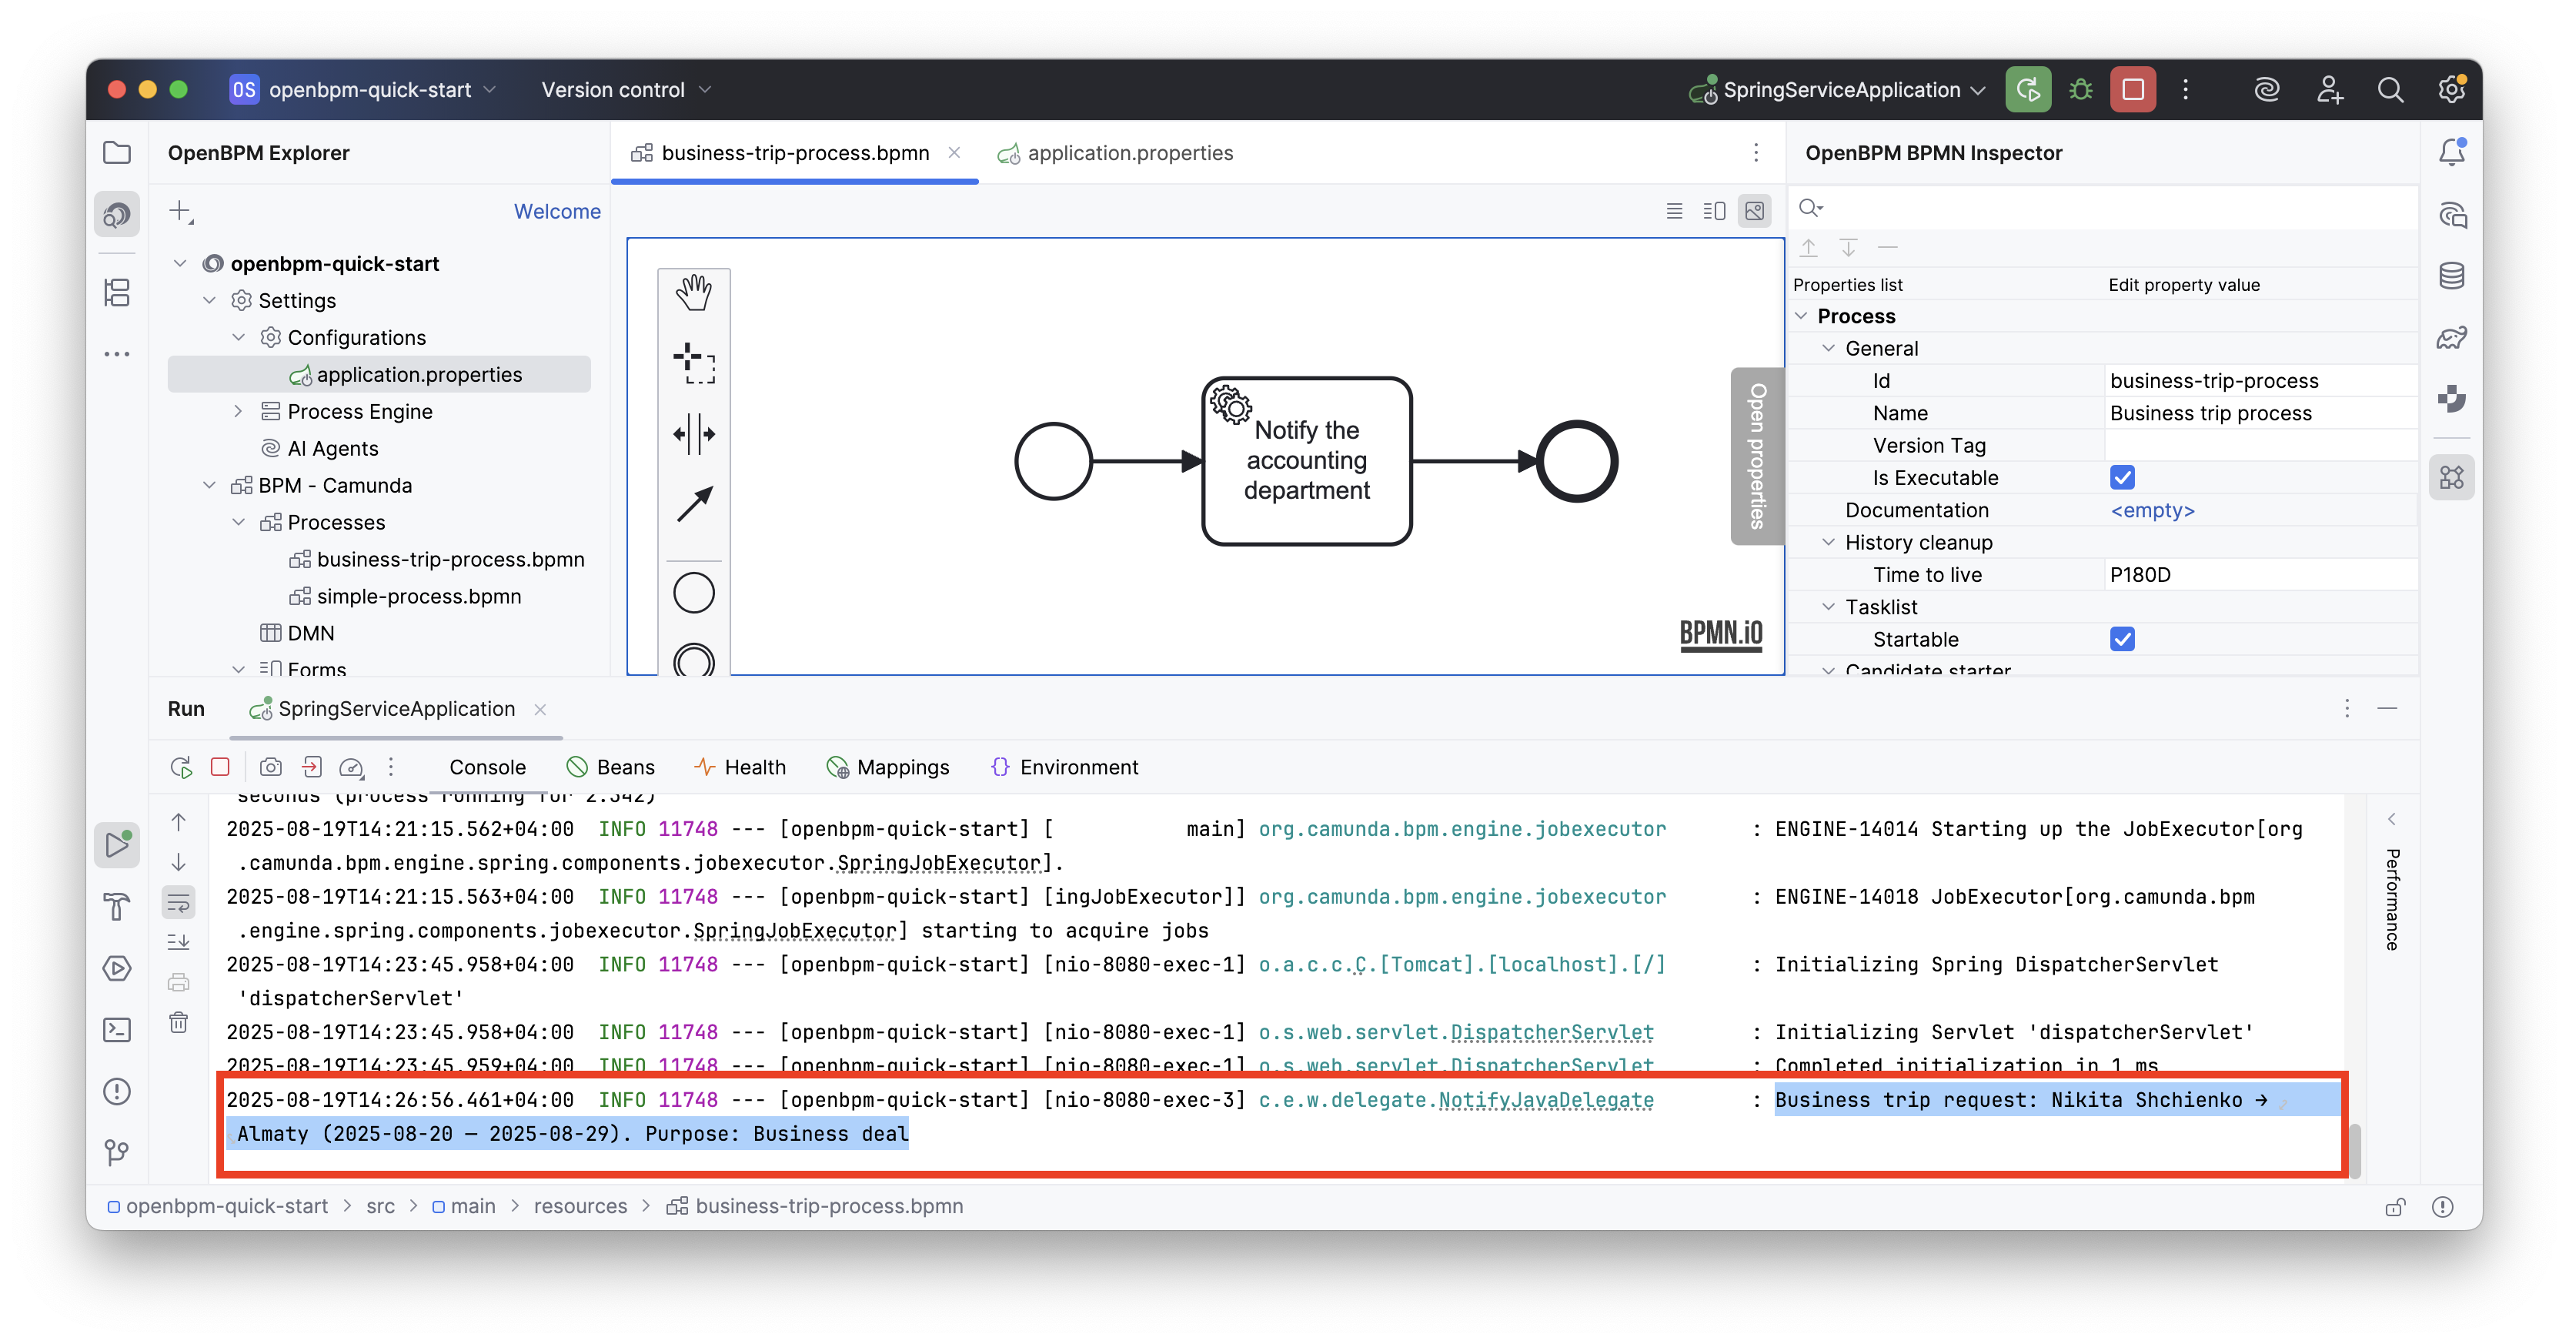Open the Environment tab
2569x1344 pixels.
[x=1064, y=767]
